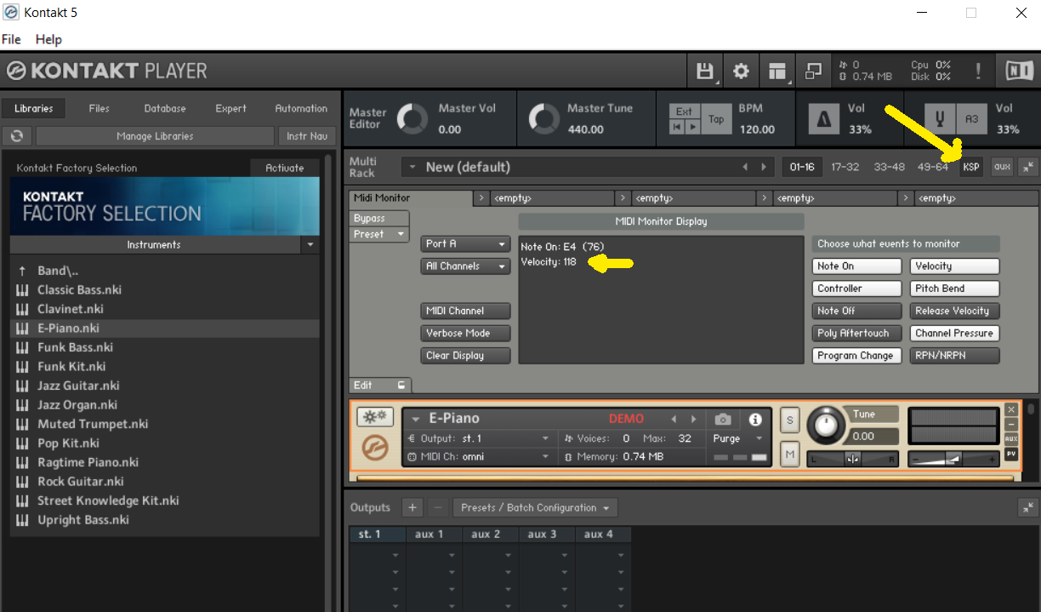Expand the Presets / Batch Configuration dropdown
This screenshot has width=1041, height=612.
tap(535, 508)
